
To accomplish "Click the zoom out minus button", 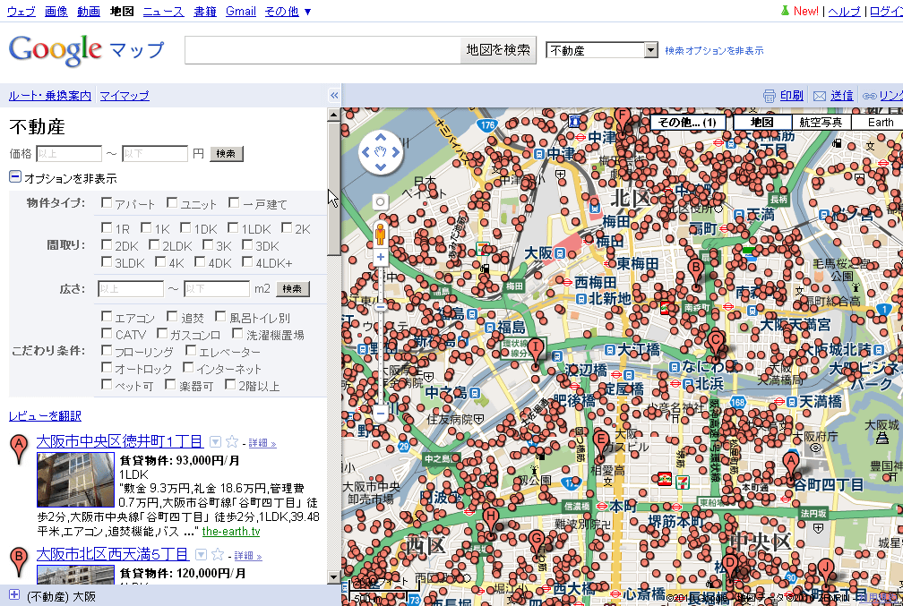I will point(381,414).
